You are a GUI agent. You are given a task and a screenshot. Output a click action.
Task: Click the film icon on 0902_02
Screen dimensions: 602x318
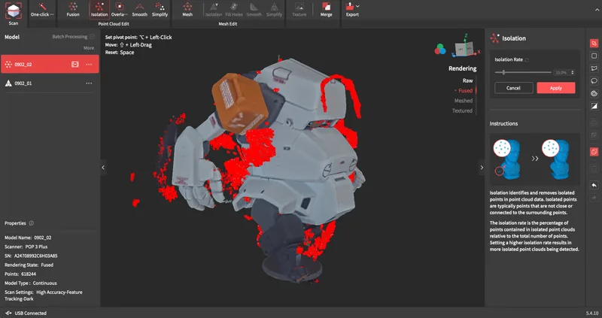(75, 65)
